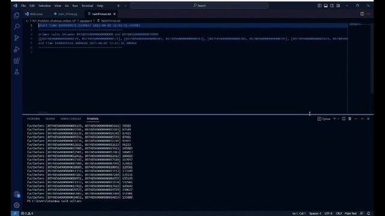Viewport: 385px width, 216px height.
Task: Change indentation Spaces: 4 setting
Action: pos(315,214)
